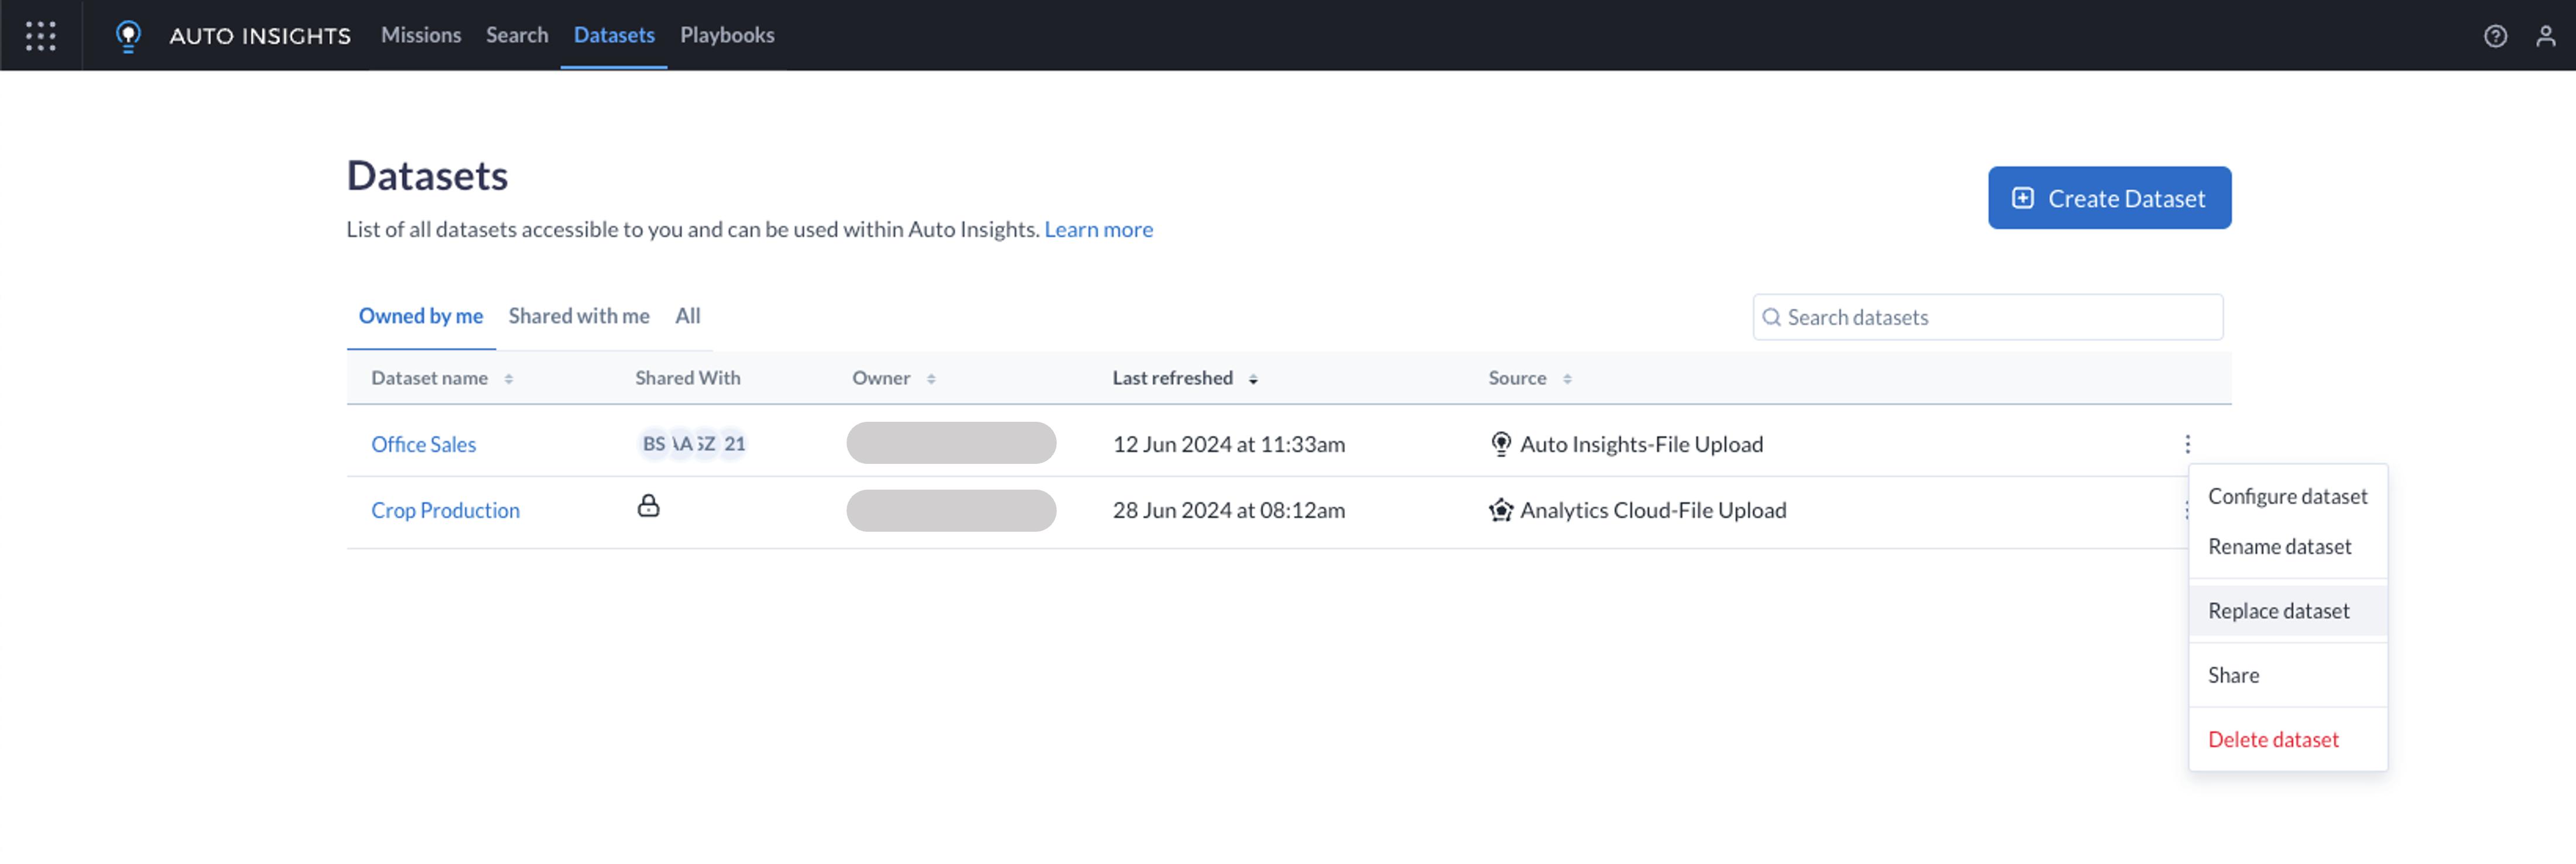Click the Create Dataset plus icon
The image size is (2576, 864).
(x=2024, y=197)
